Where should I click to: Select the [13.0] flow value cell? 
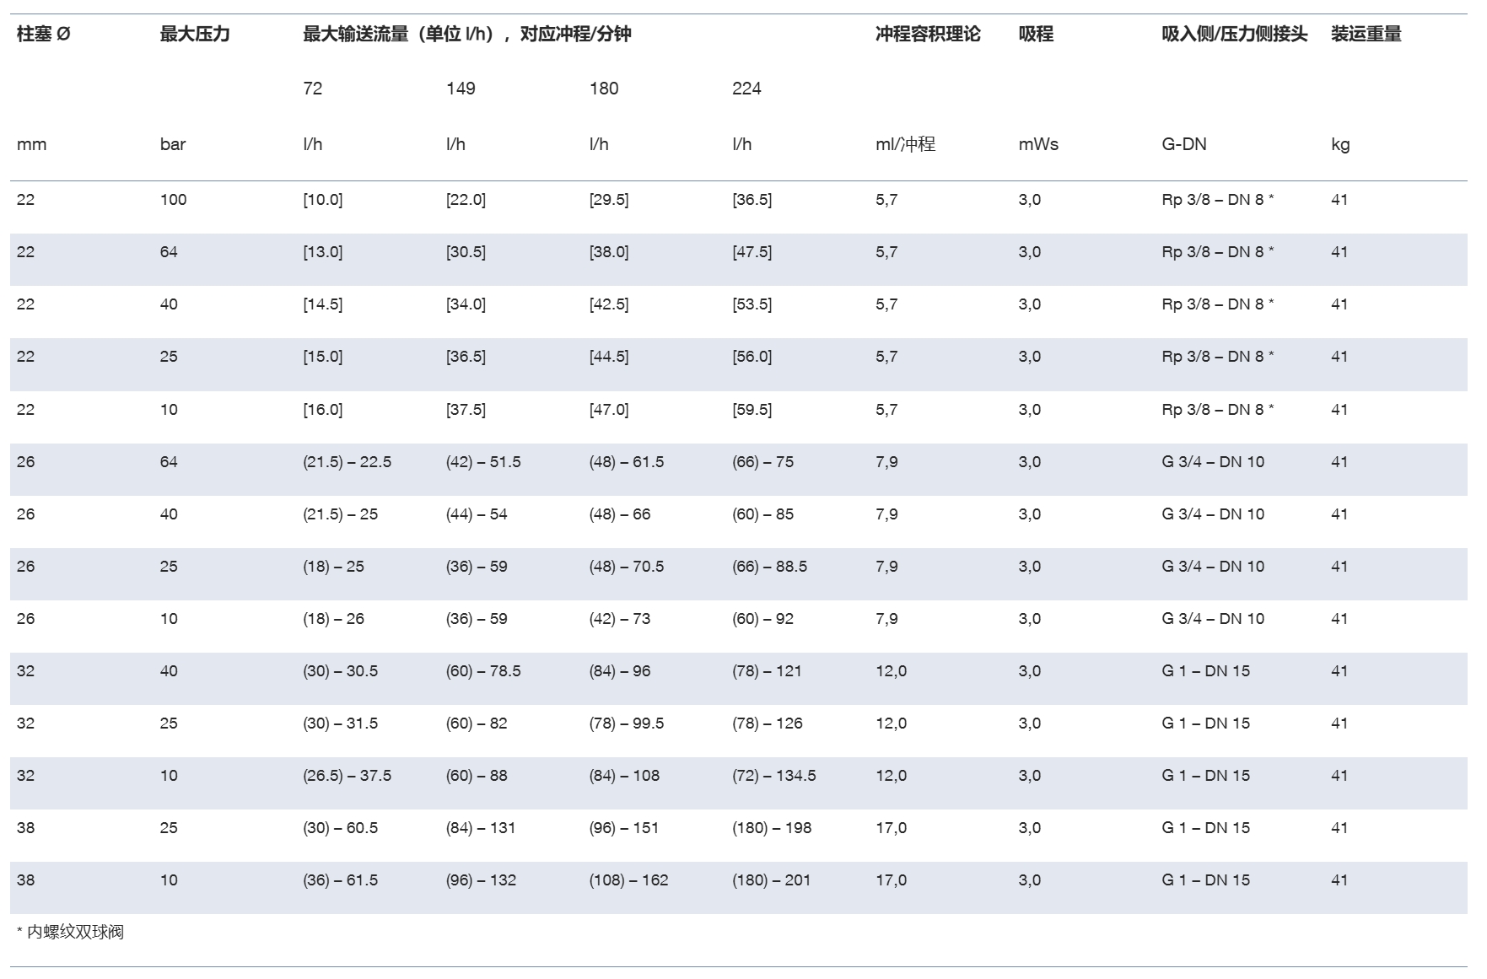(x=323, y=252)
